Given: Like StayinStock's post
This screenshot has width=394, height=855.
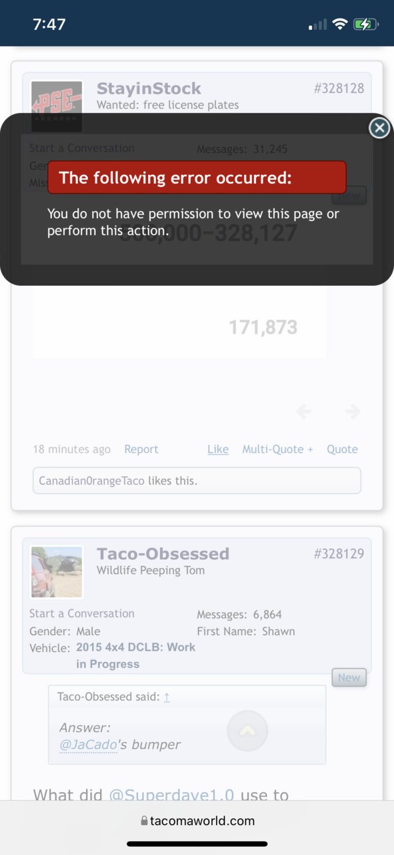Looking at the screenshot, I should pos(218,450).
